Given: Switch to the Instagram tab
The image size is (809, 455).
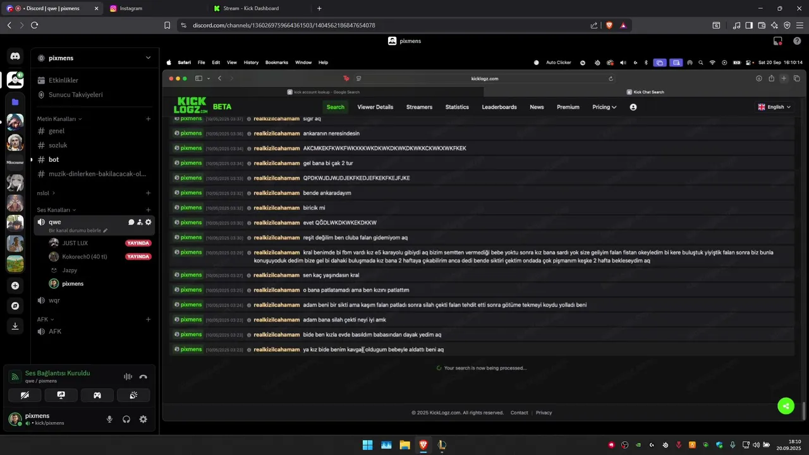Looking at the screenshot, I should 155,8.
